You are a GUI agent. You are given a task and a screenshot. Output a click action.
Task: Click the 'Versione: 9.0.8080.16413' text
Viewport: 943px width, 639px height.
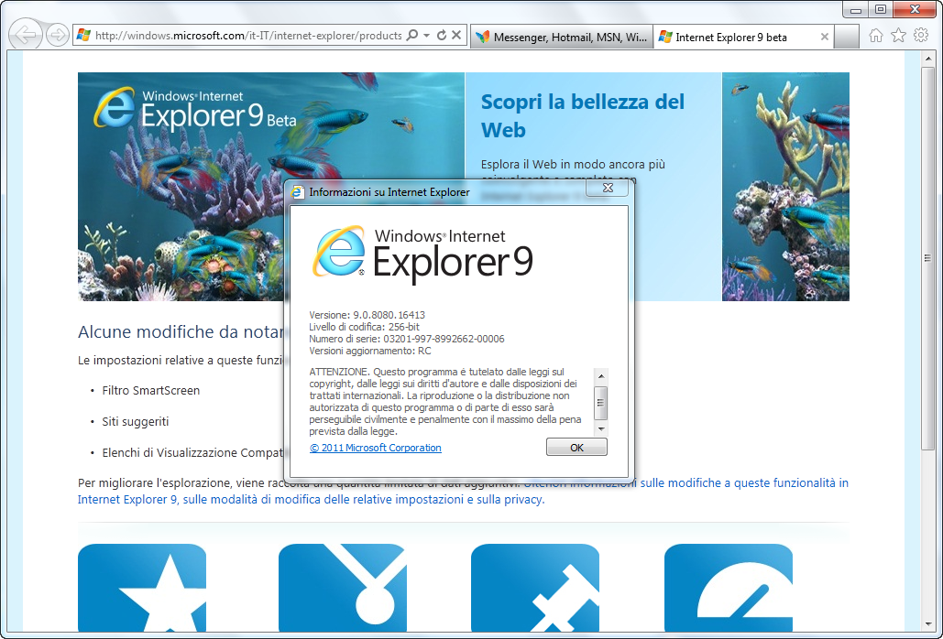[x=367, y=315]
